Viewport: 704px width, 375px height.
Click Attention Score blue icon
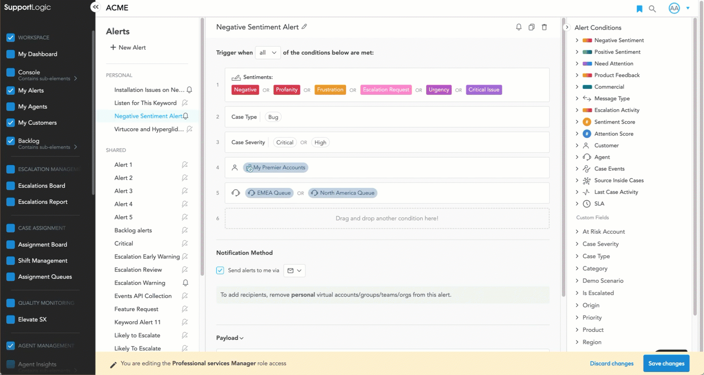click(x=587, y=134)
